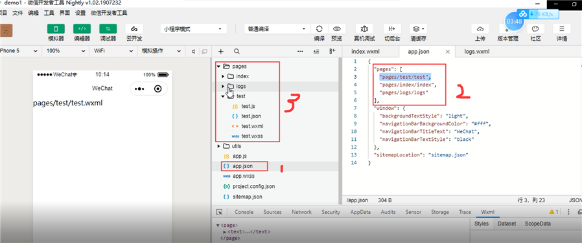The image size is (582, 243).
Task: Switch to the AppData tab
Action: pos(360,212)
